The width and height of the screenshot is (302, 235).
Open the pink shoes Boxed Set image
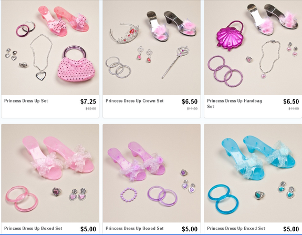click(x=50, y=173)
